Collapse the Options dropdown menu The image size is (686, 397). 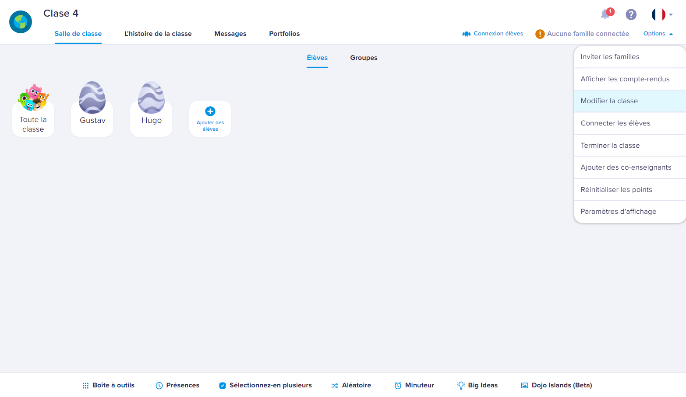pyautogui.click(x=658, y=33)
